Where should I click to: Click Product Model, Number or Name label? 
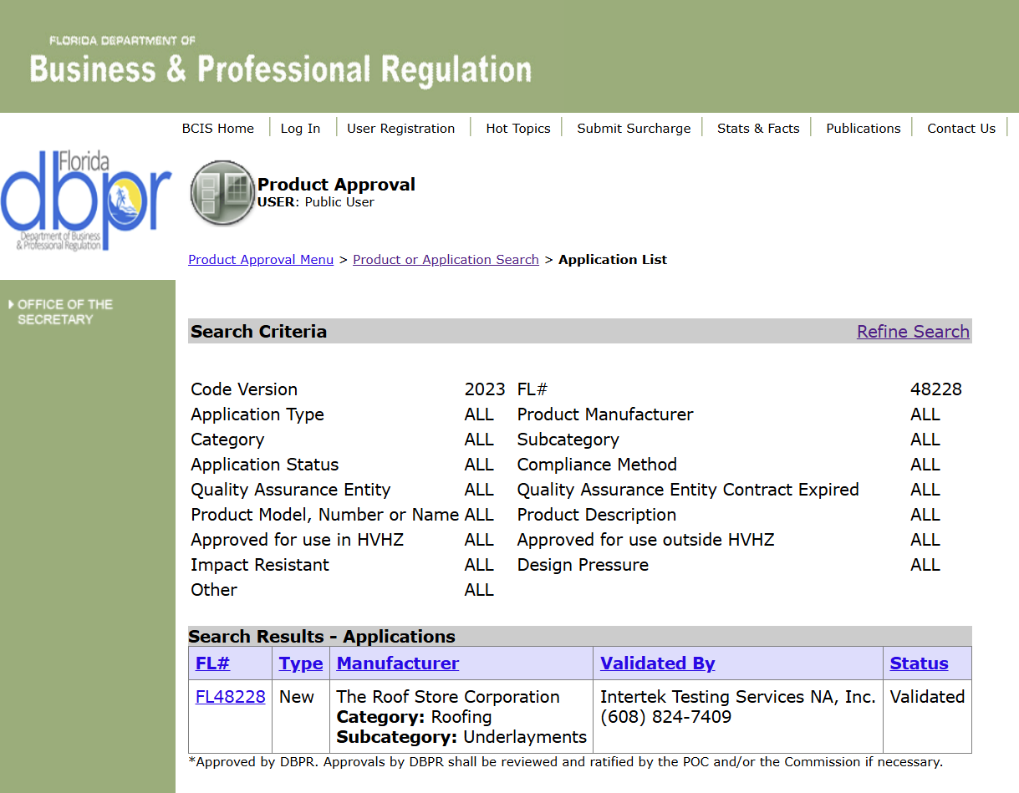(x=324, y=515)
